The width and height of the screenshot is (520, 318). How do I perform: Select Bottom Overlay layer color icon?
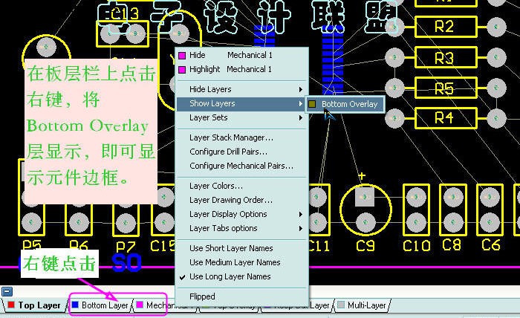(x=313, y=104)
